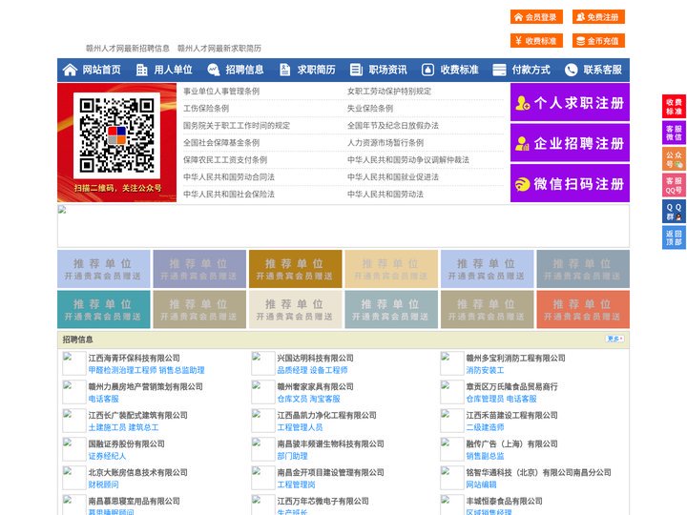Click the news icon beside 职场资讯

[356, 70]
